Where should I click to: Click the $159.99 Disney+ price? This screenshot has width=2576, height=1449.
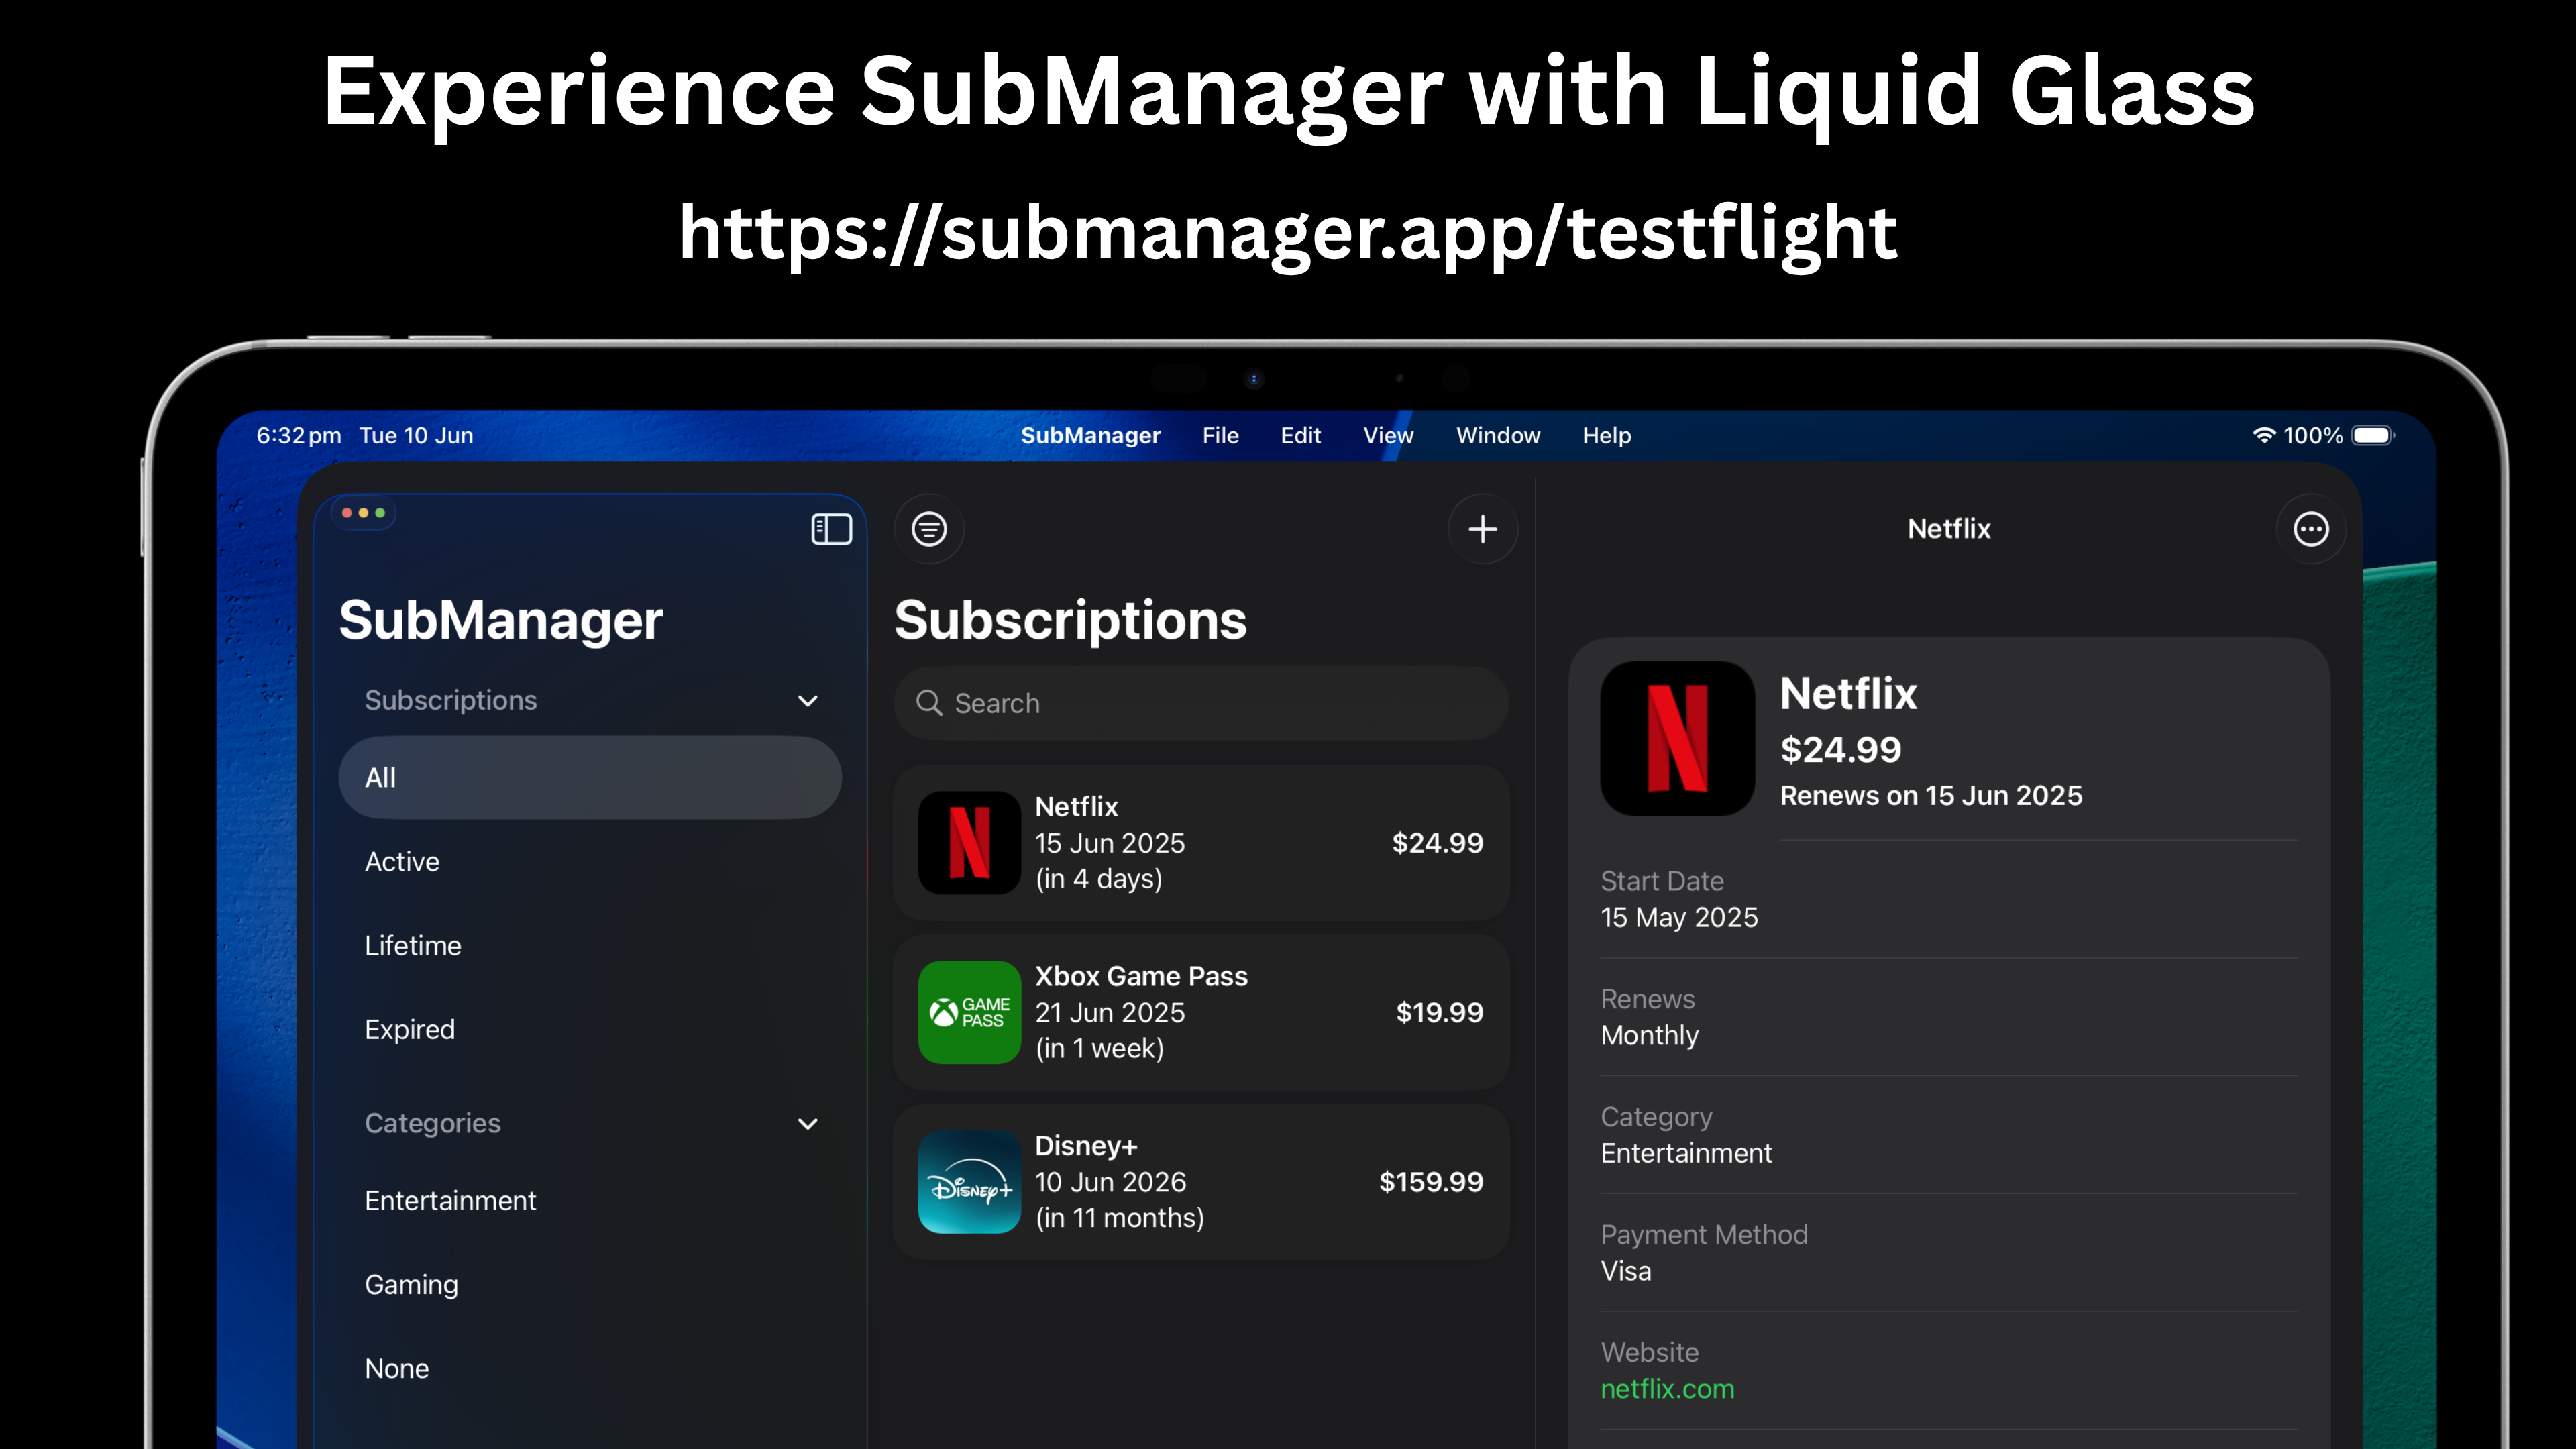point(1432,1182)
